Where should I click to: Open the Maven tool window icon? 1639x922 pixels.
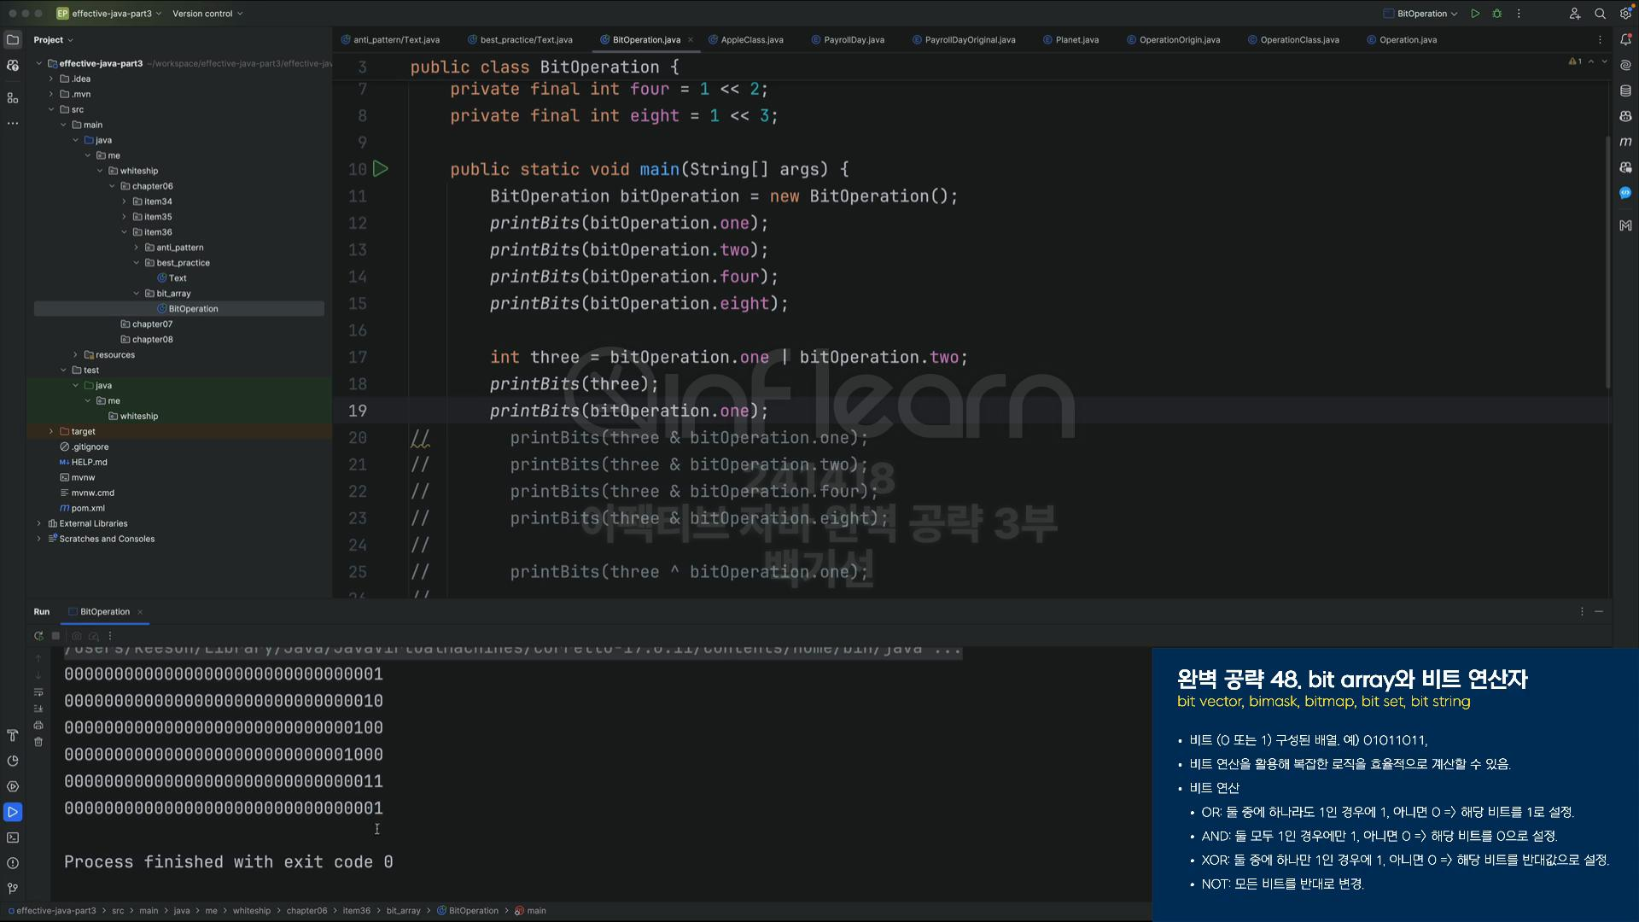1625,142
